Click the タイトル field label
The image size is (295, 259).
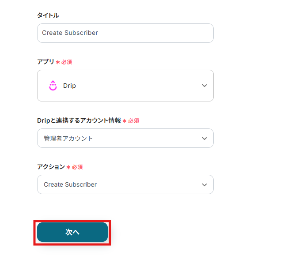click(x=48, y=15)
